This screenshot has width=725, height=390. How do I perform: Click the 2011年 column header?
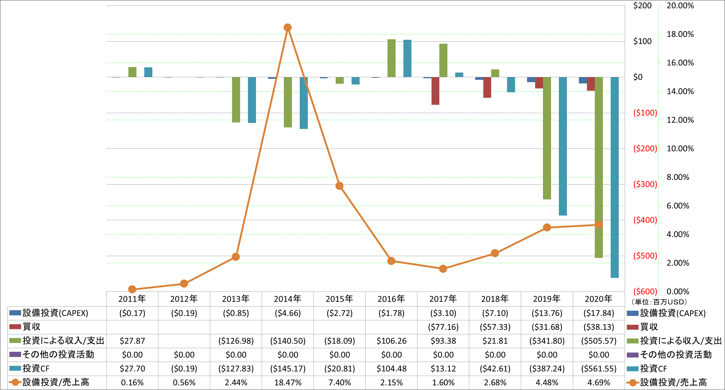coord(132,299)
